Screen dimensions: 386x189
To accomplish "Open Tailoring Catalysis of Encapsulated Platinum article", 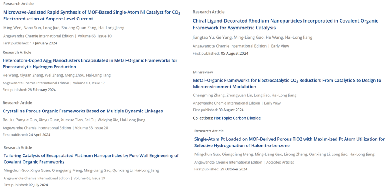I will point(91,159).
